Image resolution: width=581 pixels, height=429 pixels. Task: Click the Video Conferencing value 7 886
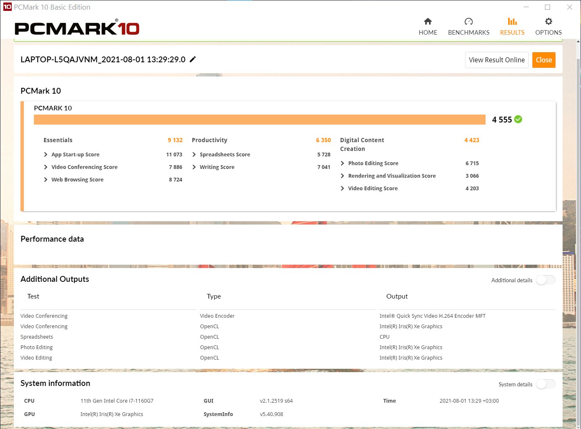175,167
